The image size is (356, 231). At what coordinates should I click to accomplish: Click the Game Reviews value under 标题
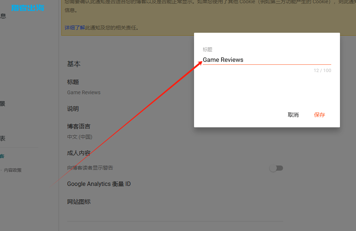[x=84, y=92]
